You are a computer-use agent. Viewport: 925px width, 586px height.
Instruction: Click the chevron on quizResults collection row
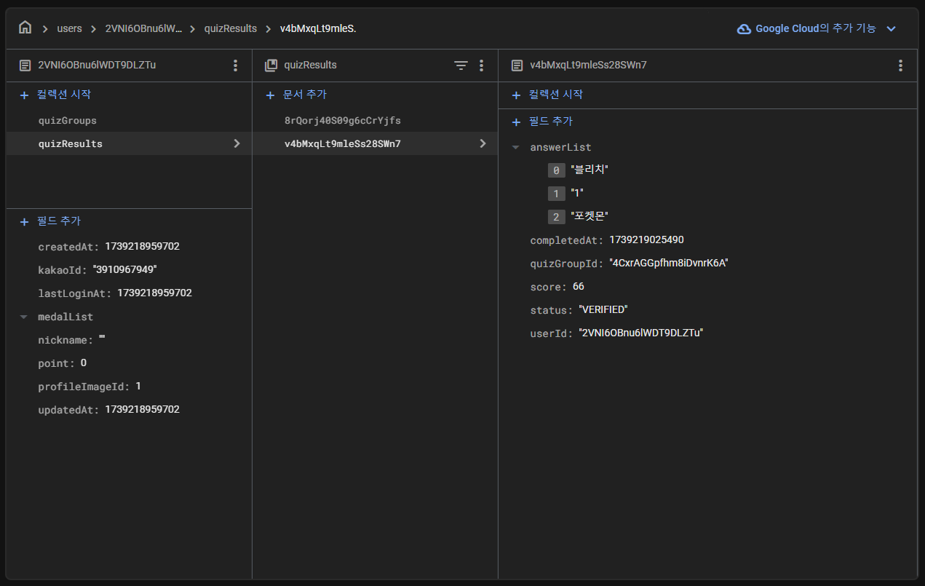(x=237, y=143)
